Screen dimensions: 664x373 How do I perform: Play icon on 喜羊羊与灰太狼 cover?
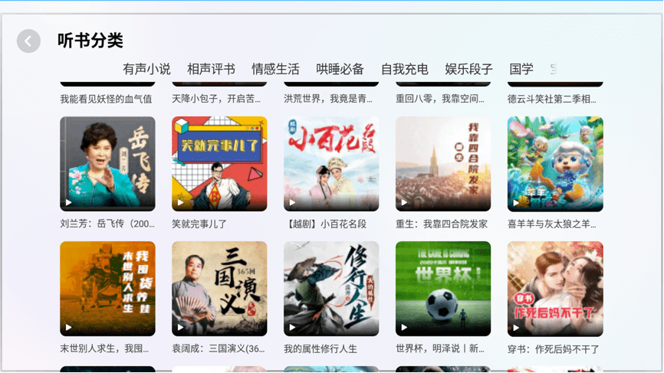(x=516, y=202)
